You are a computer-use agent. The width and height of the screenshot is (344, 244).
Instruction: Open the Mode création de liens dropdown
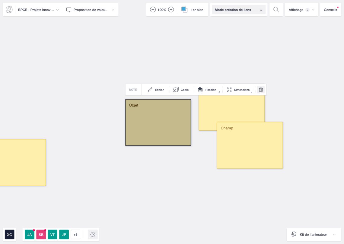click(239, 10)
